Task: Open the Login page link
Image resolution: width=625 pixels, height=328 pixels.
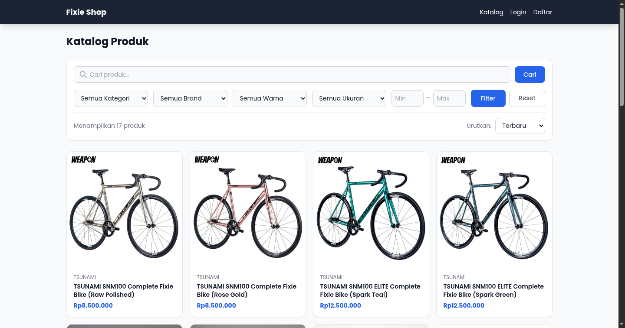Action: 518,12
